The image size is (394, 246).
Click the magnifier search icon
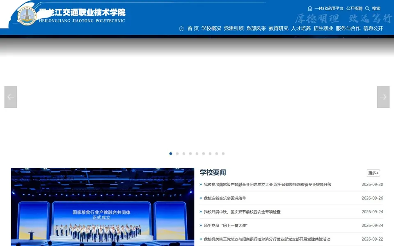[x=367, y=8]
